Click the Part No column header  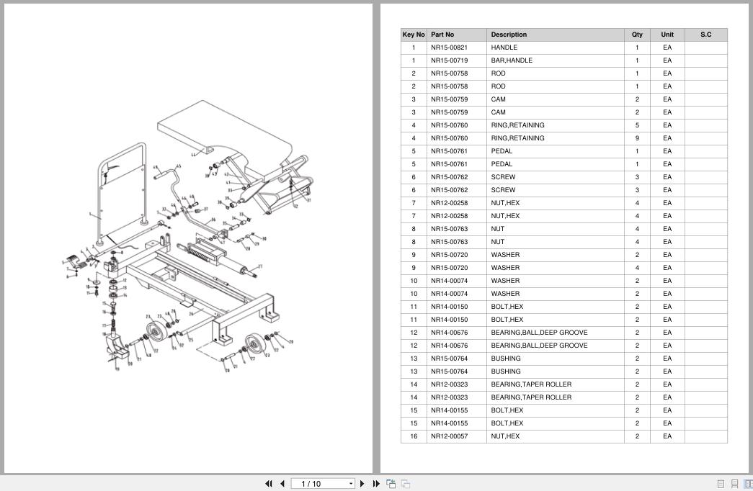456,35
